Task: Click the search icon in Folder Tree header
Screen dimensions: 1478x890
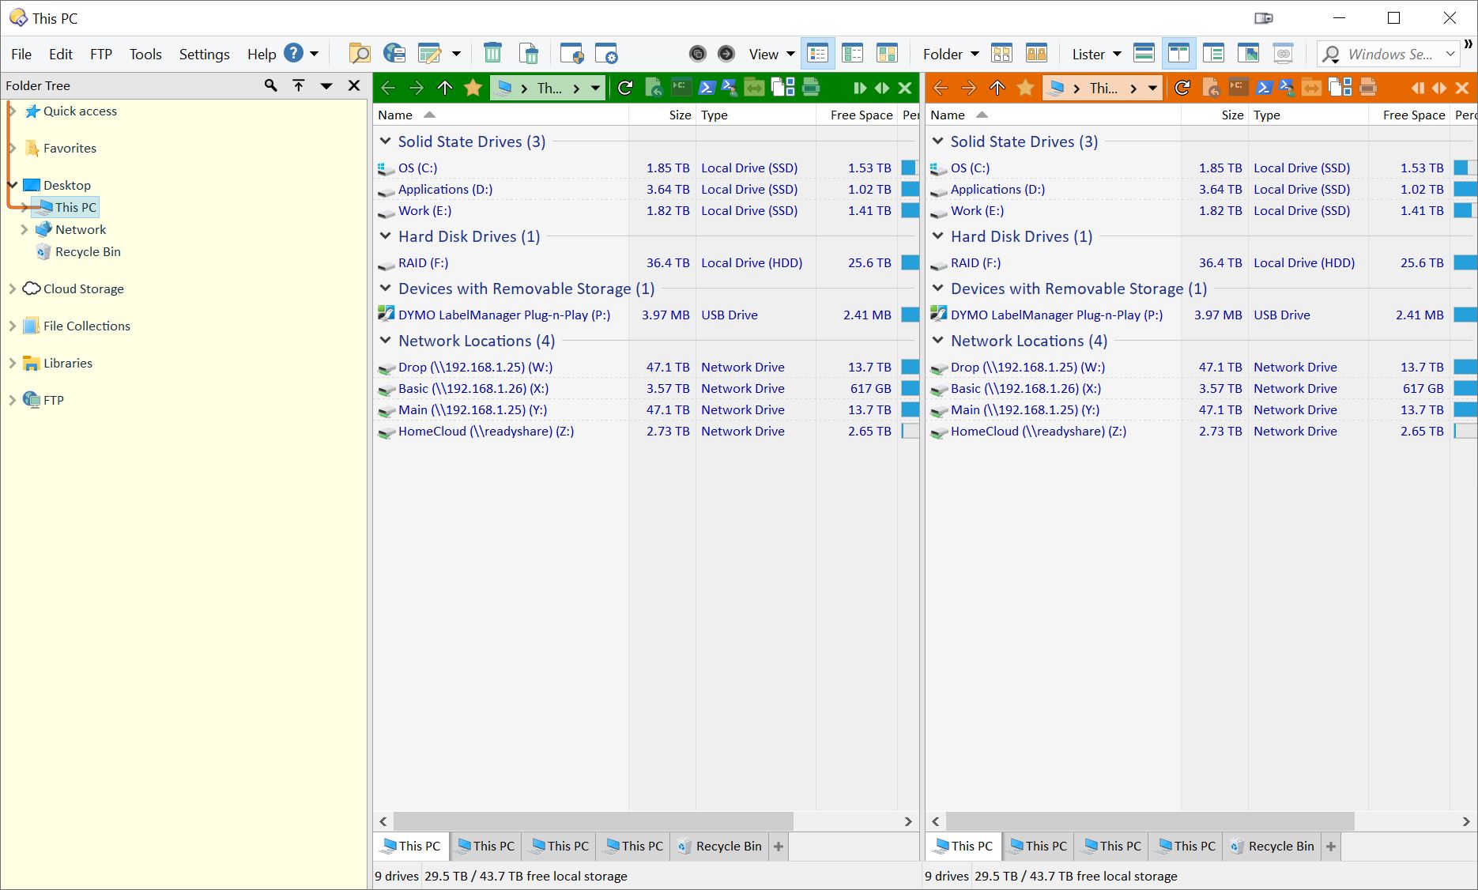Action: [x=271, y=85]
